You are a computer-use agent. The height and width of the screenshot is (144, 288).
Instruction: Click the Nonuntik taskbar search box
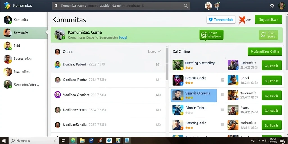34,141
